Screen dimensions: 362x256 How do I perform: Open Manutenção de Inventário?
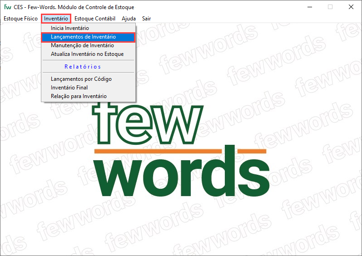89,45
